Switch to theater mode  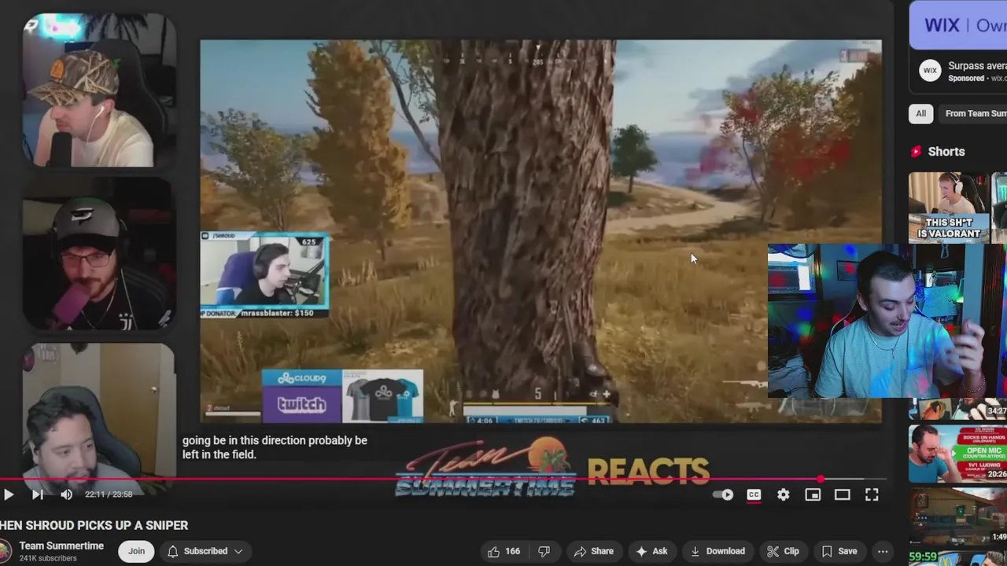(x=842, y=494)
